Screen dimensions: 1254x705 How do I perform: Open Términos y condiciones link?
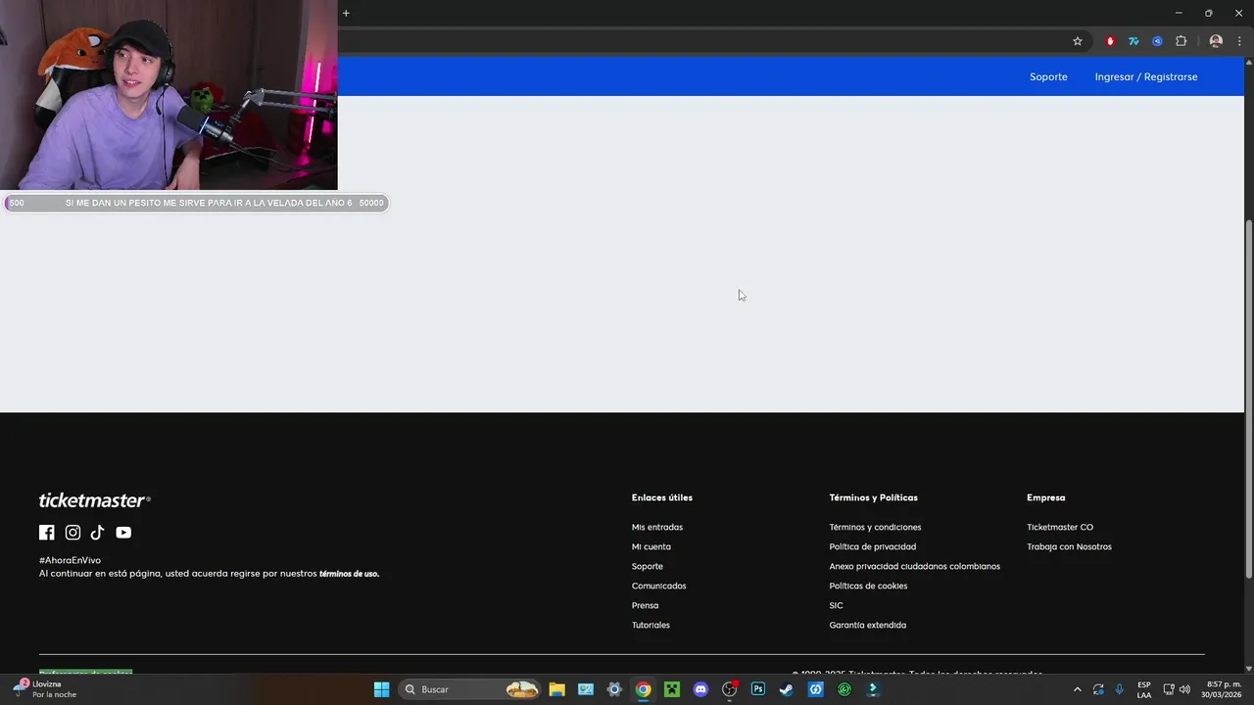click(x=876, y=527)
